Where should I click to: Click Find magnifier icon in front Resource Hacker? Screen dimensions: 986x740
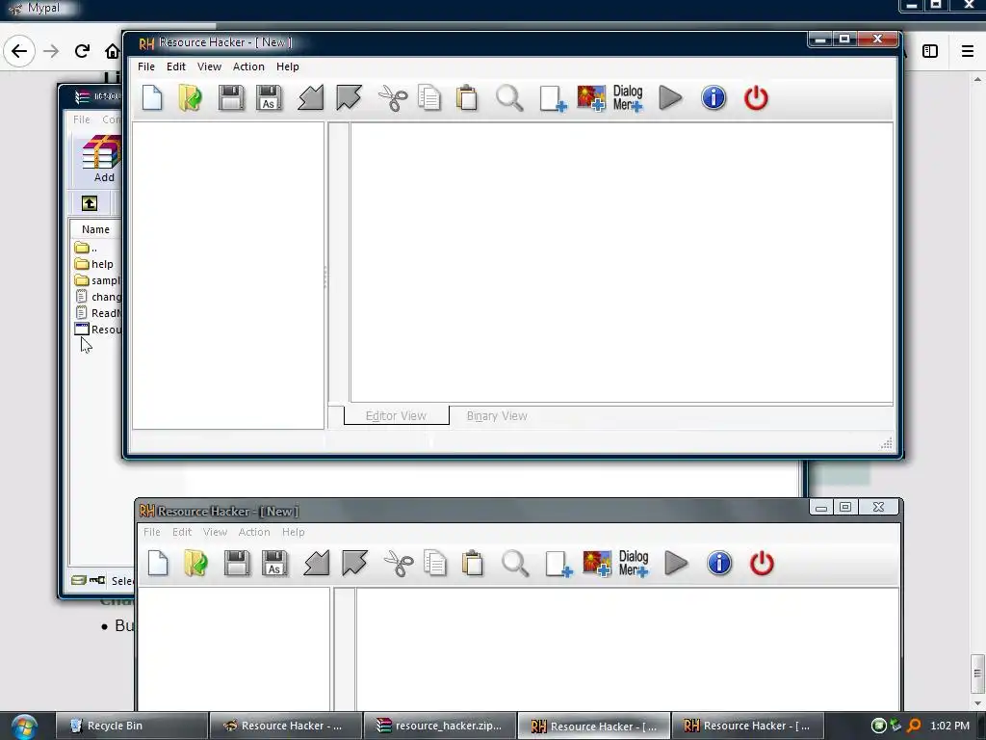(509, 98)
